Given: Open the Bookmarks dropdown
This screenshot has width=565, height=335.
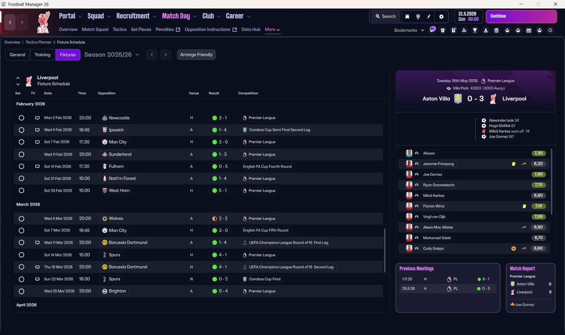Looking at the screenshot, I should [409, 30].
